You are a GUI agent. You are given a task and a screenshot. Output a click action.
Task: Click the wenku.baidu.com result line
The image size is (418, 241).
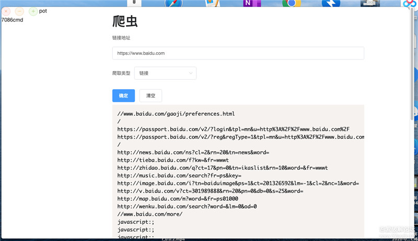pos(187,207)
